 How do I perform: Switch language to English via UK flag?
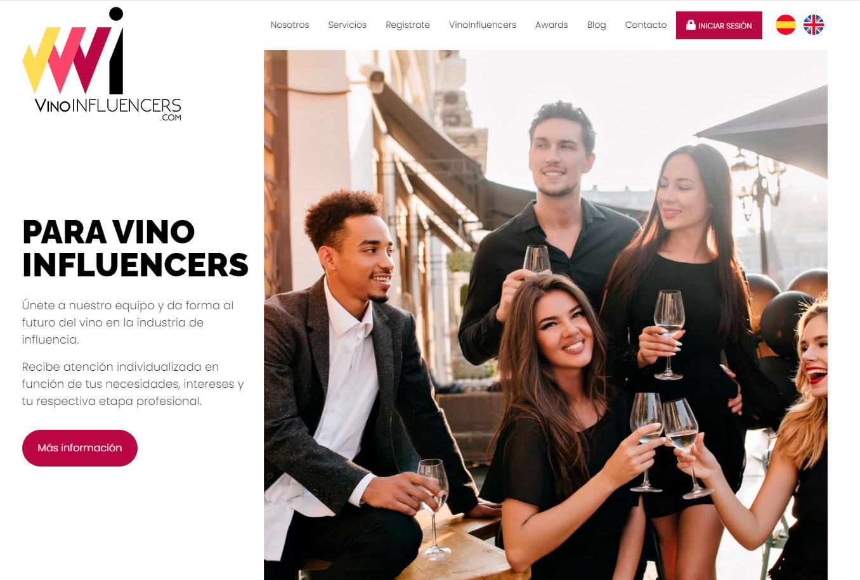[x=814, y=25]
